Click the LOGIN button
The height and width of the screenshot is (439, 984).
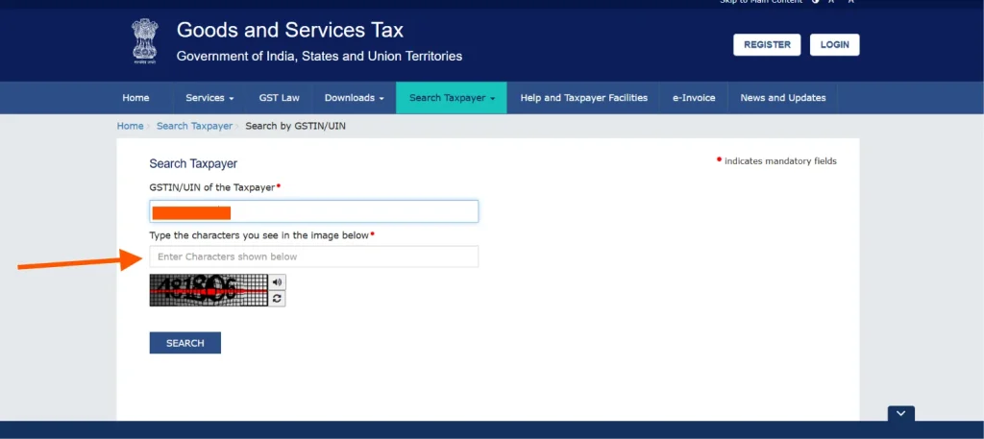pyautogui.click(x=834, y=44)
